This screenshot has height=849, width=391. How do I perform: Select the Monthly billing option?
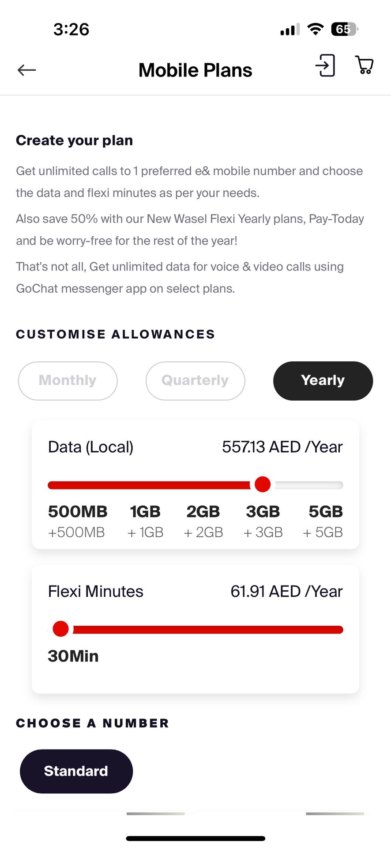coord(68,381)
